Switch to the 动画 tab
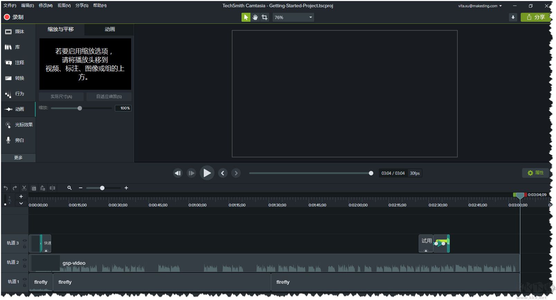This screenshot has width=556, height=300. pos(110,29)
